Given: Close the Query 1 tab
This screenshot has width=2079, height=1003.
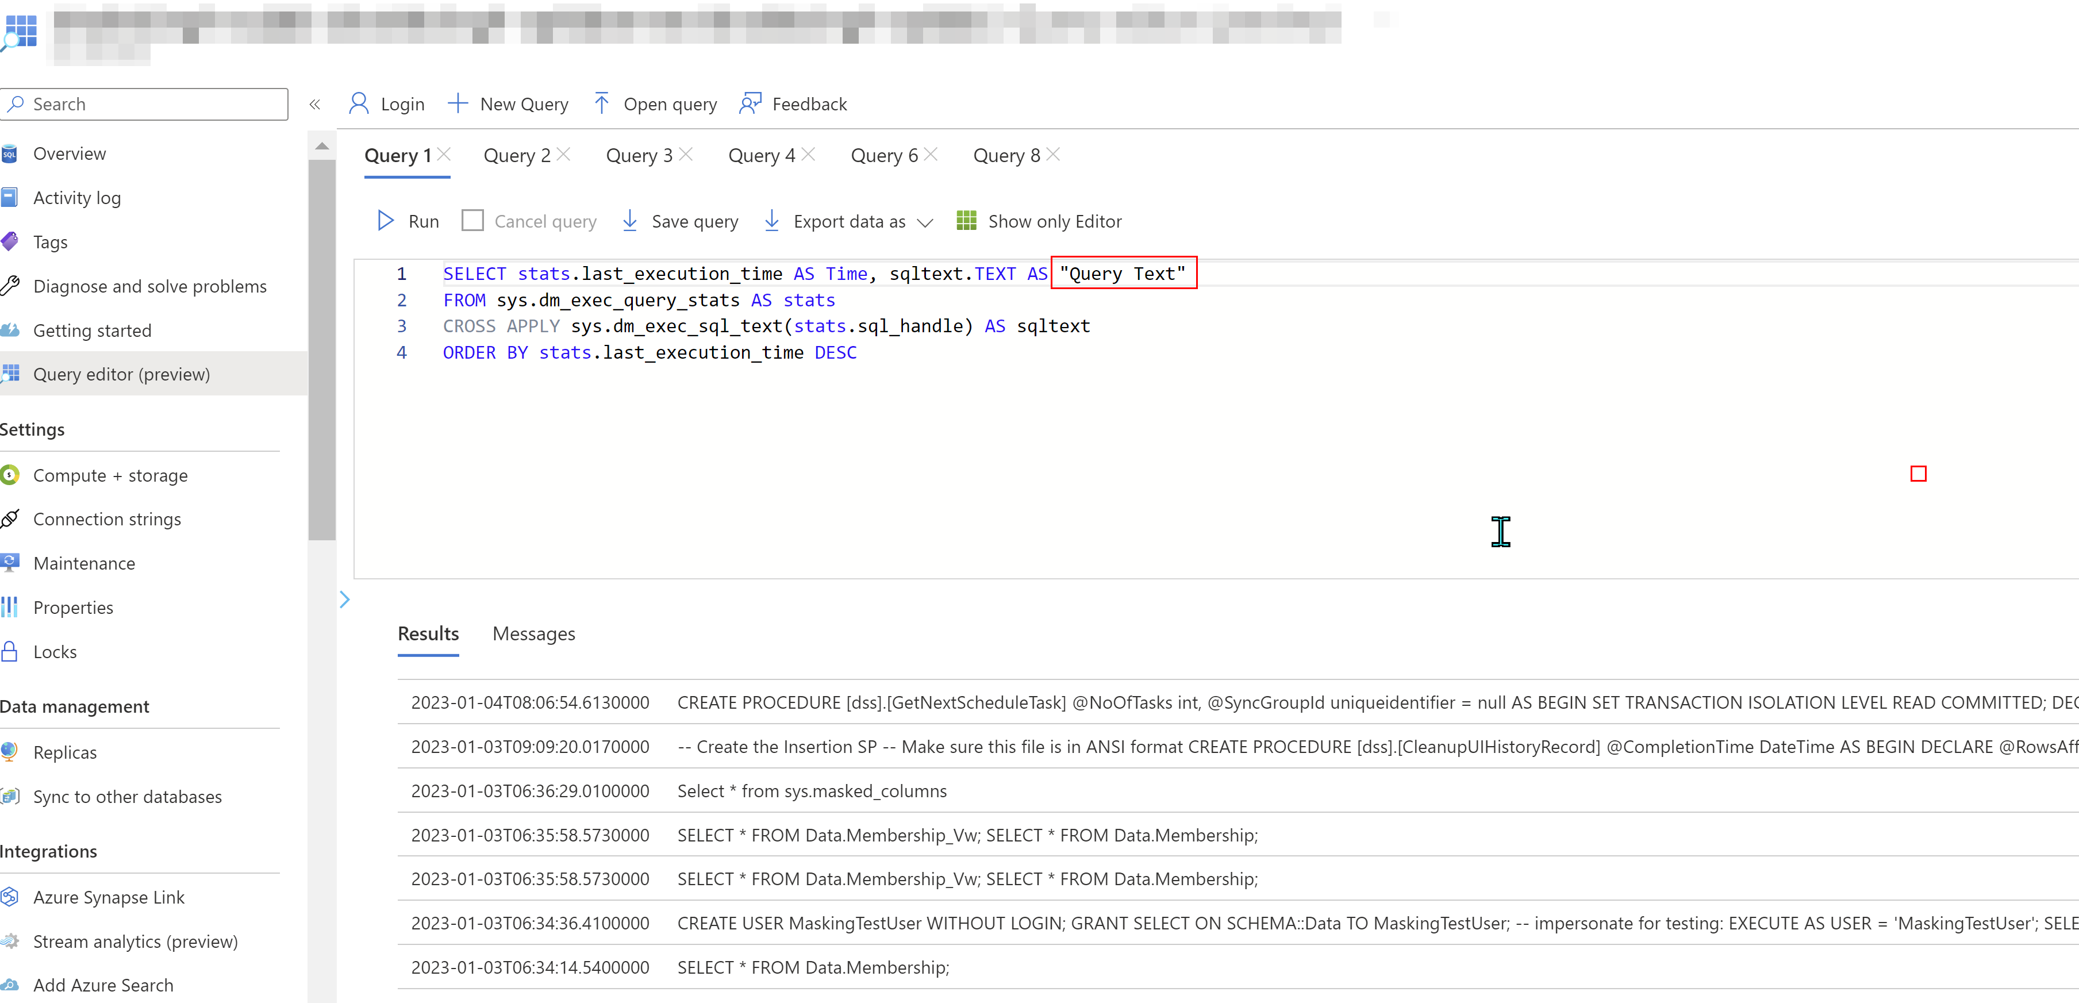Looking at the screenshot, I should pos(444,154).
